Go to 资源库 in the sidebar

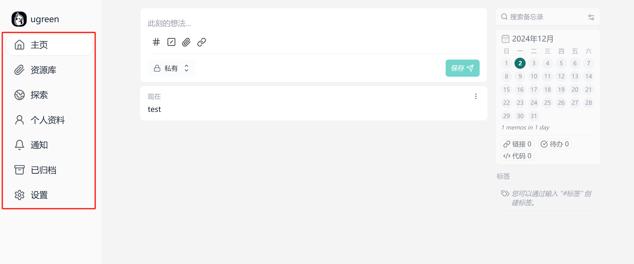[x=43, y=70]
